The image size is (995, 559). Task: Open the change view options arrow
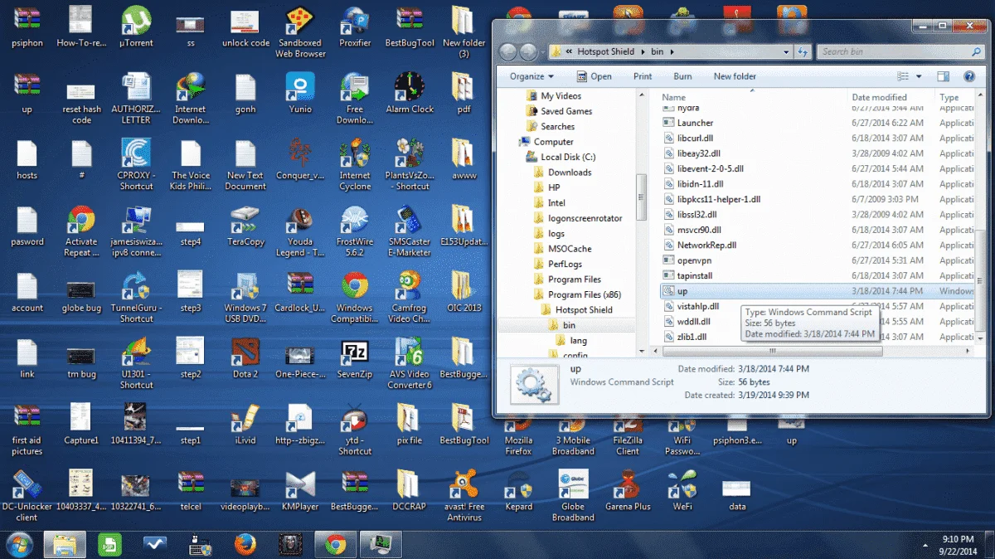pyautogui.click(x=920, y=76)
